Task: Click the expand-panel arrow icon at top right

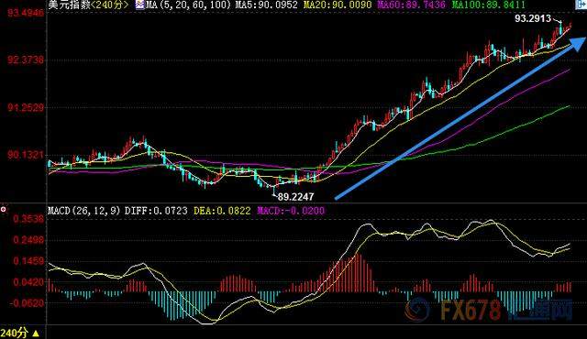Action: click(x=581, y=5)
